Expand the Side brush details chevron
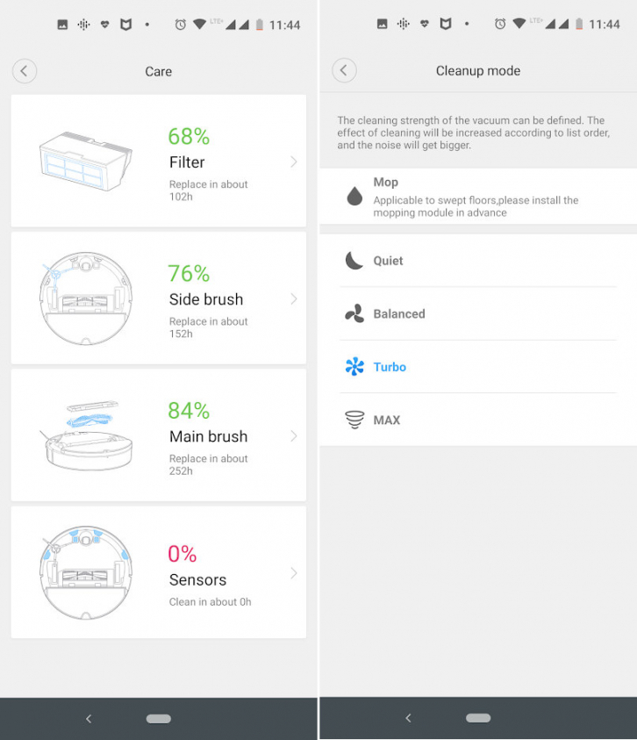Screen dimensions: 637x740 coord(293,298)
